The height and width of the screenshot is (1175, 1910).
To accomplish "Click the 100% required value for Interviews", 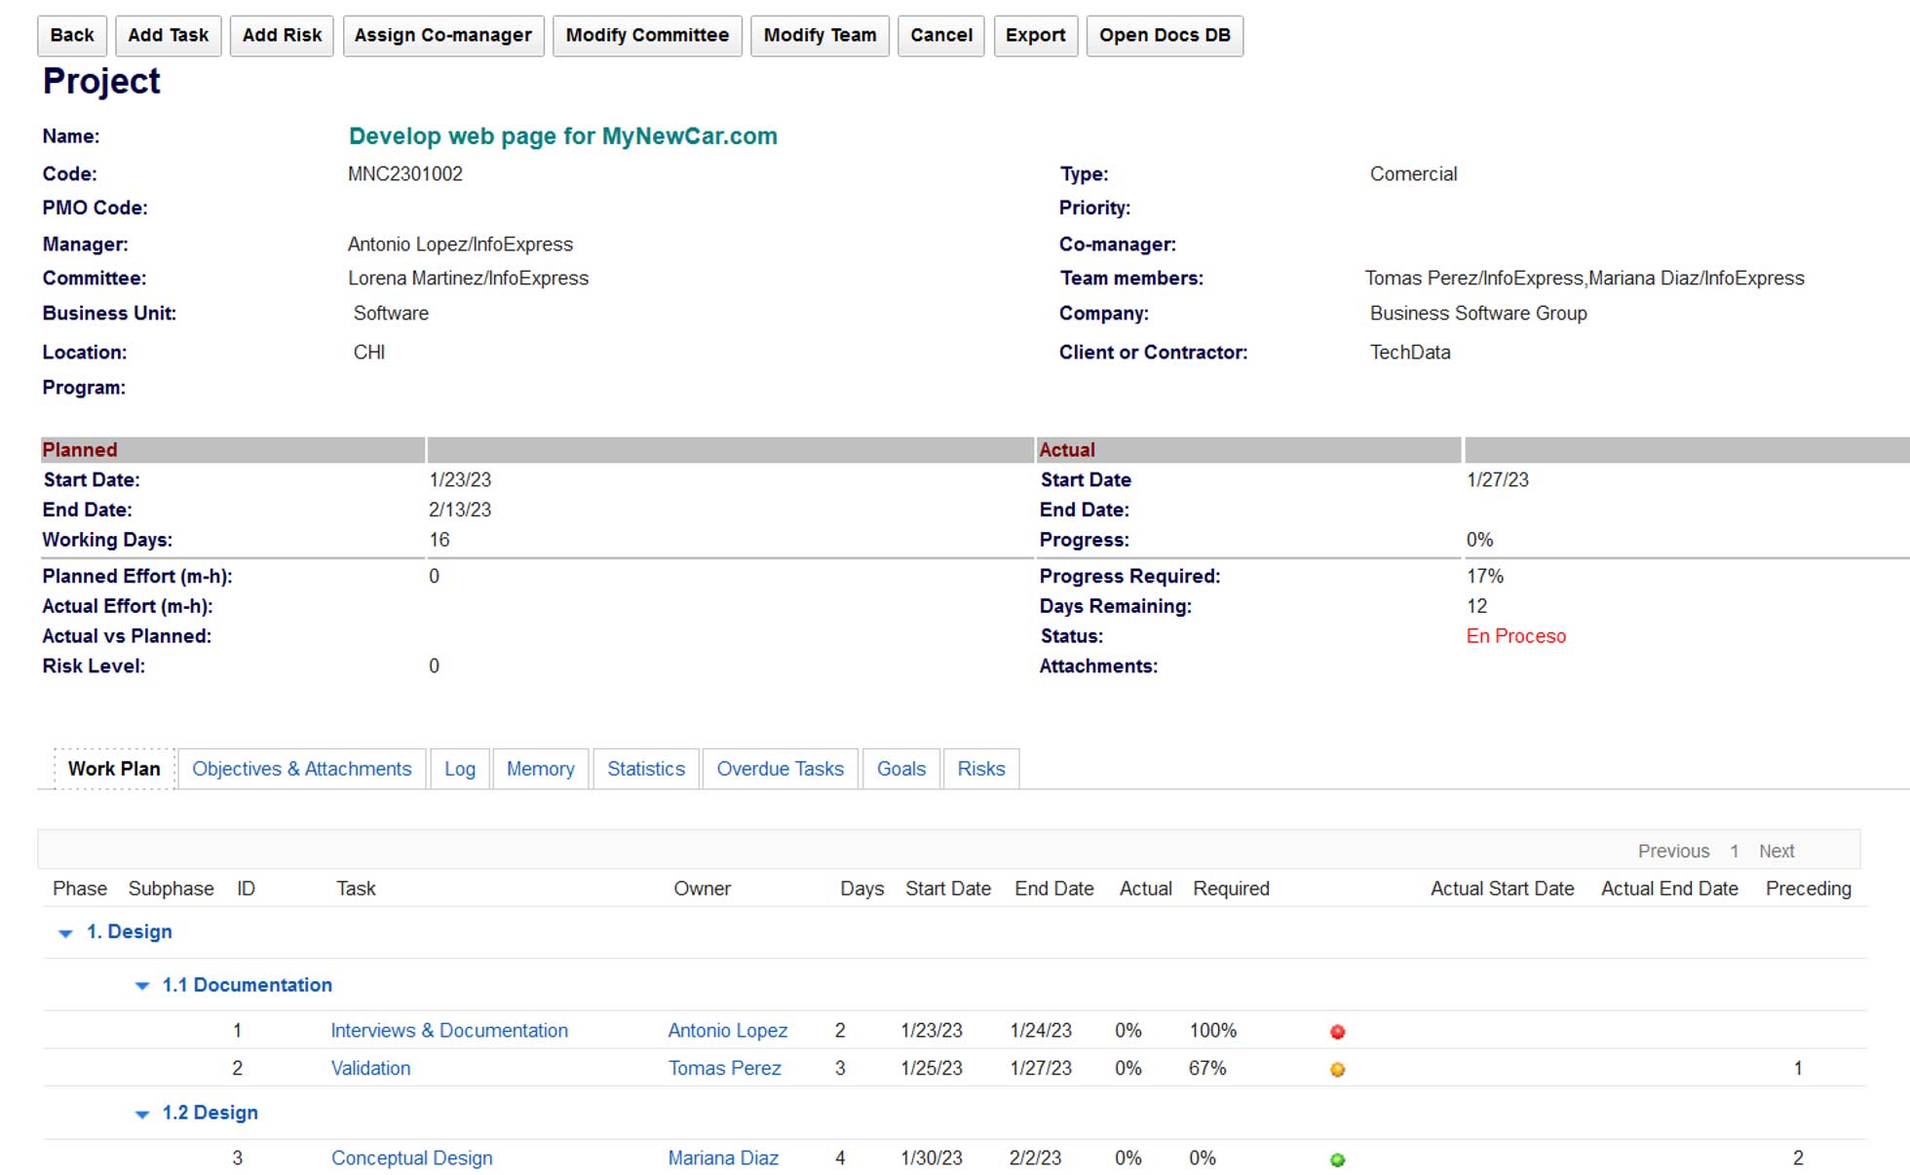I will click(1213, 1031).
